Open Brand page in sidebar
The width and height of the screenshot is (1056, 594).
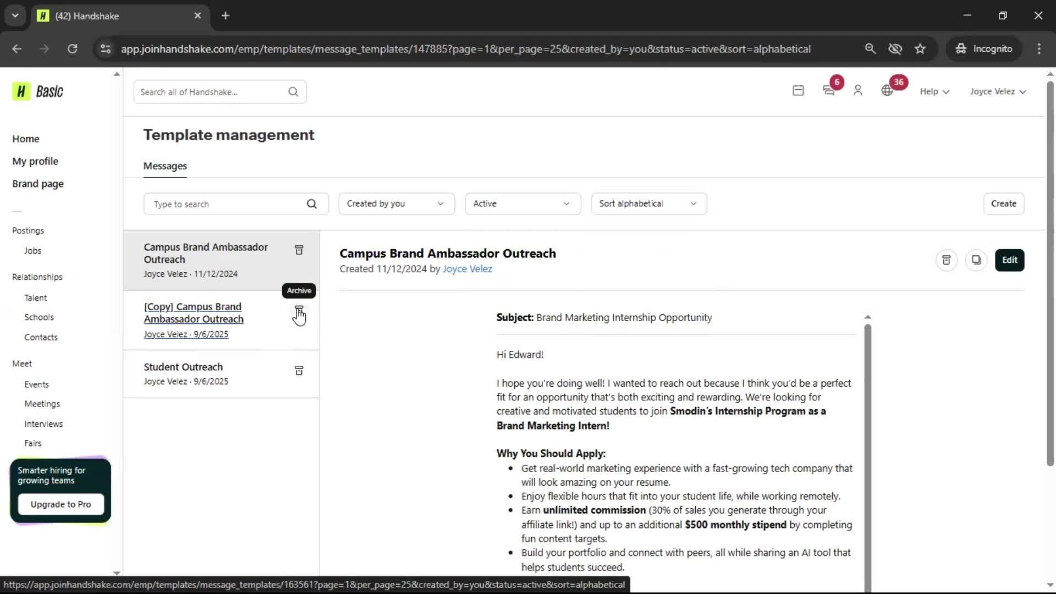(38, 184)
